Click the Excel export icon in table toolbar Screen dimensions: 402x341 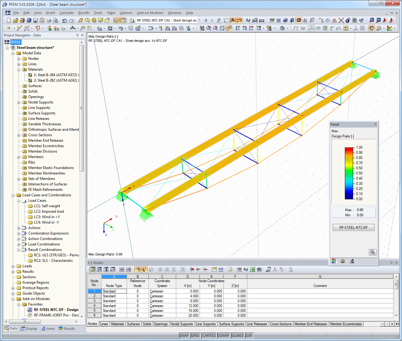[x=253, y=269]
